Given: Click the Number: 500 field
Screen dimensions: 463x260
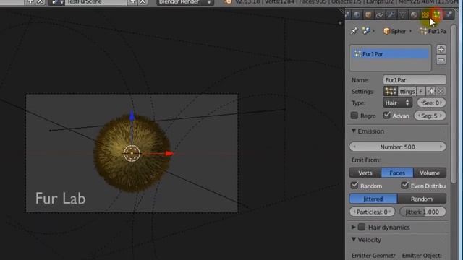Looking at the screenshot, I should [x=397, y=147].
